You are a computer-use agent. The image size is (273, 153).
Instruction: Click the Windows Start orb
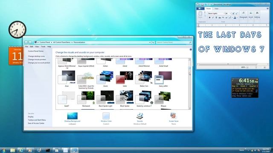pos(3,150)
